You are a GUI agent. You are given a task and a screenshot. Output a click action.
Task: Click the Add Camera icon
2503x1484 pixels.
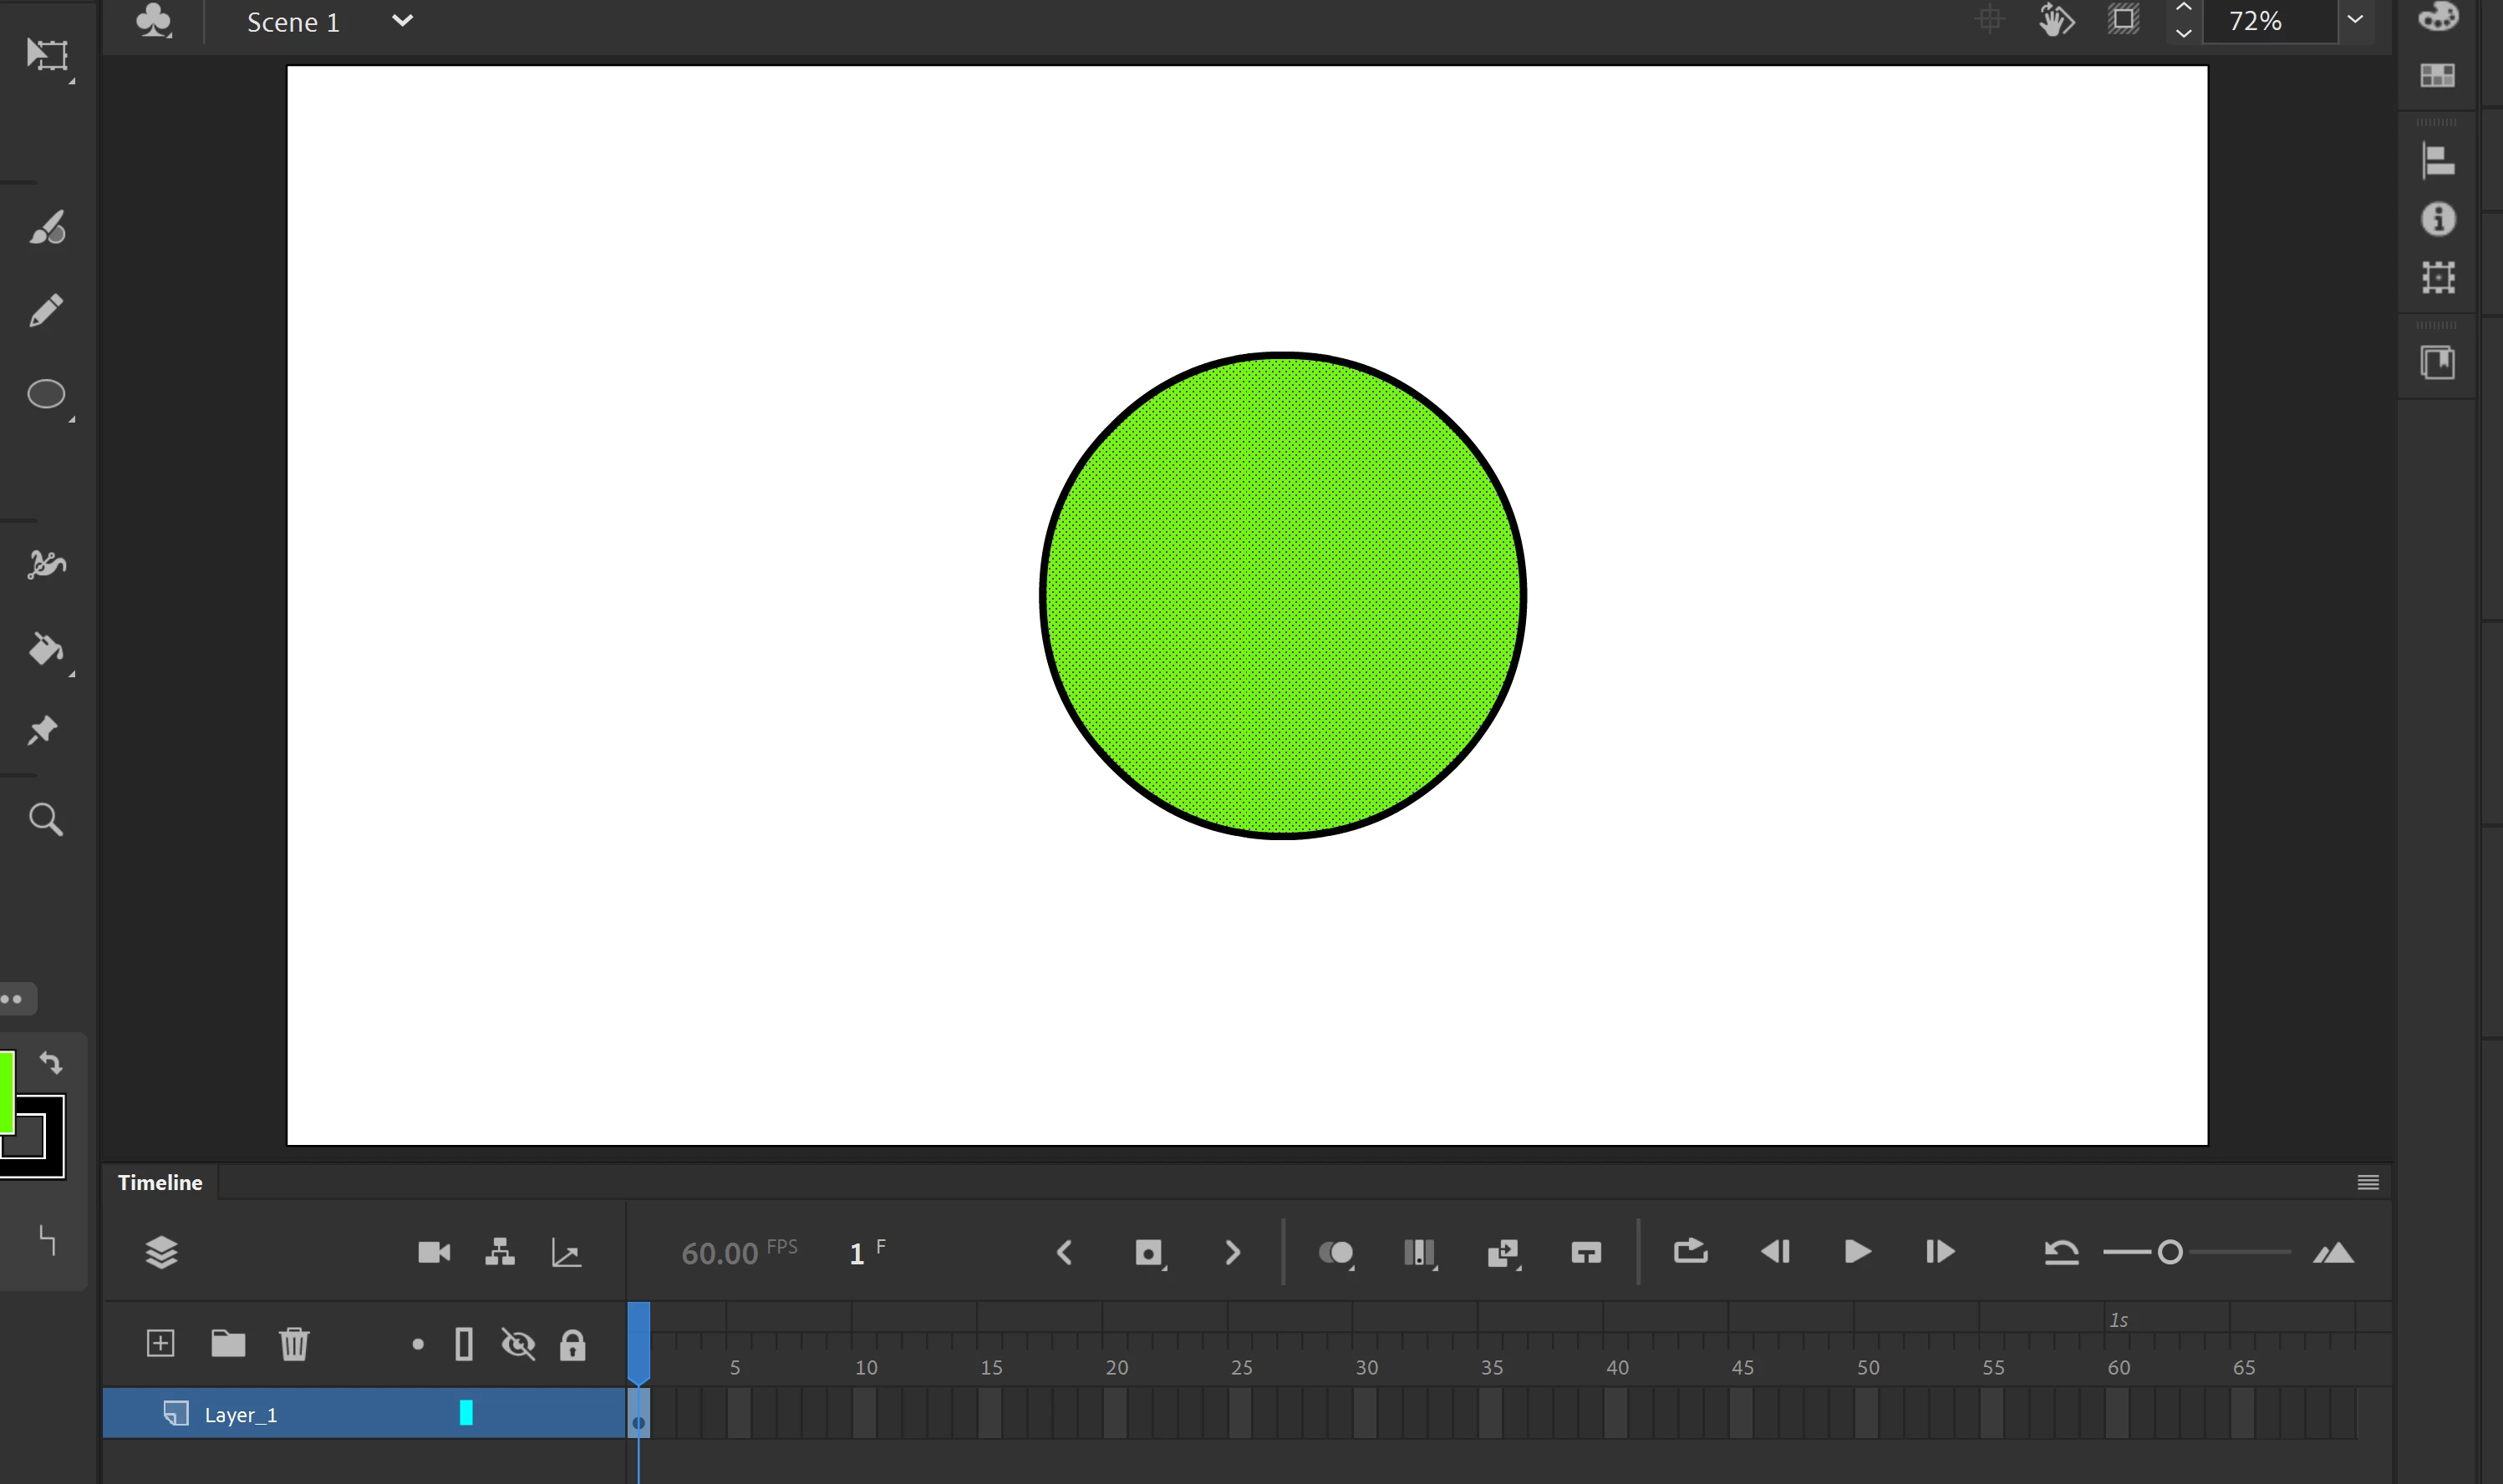point(435,1252)
